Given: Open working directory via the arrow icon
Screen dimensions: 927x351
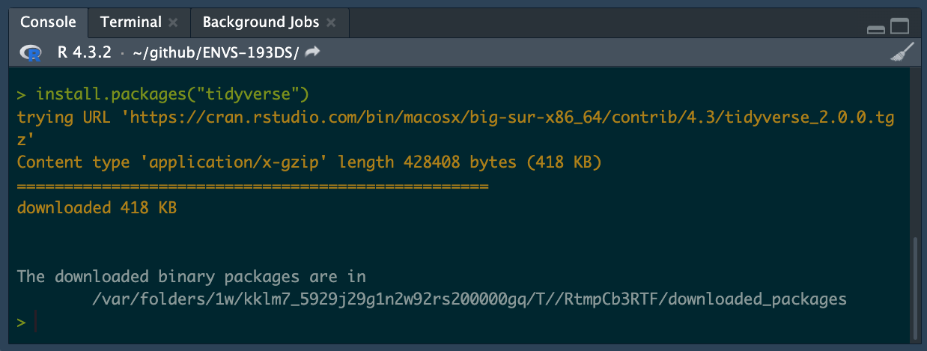Looking at the screenshot, I should [x=313, y=52].
